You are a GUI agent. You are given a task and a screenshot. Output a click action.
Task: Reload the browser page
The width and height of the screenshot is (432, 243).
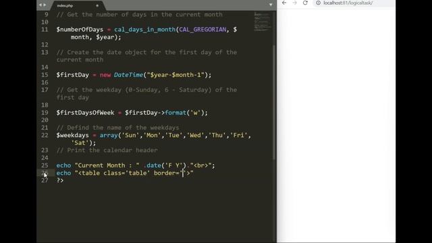click(x=305, y=3)
